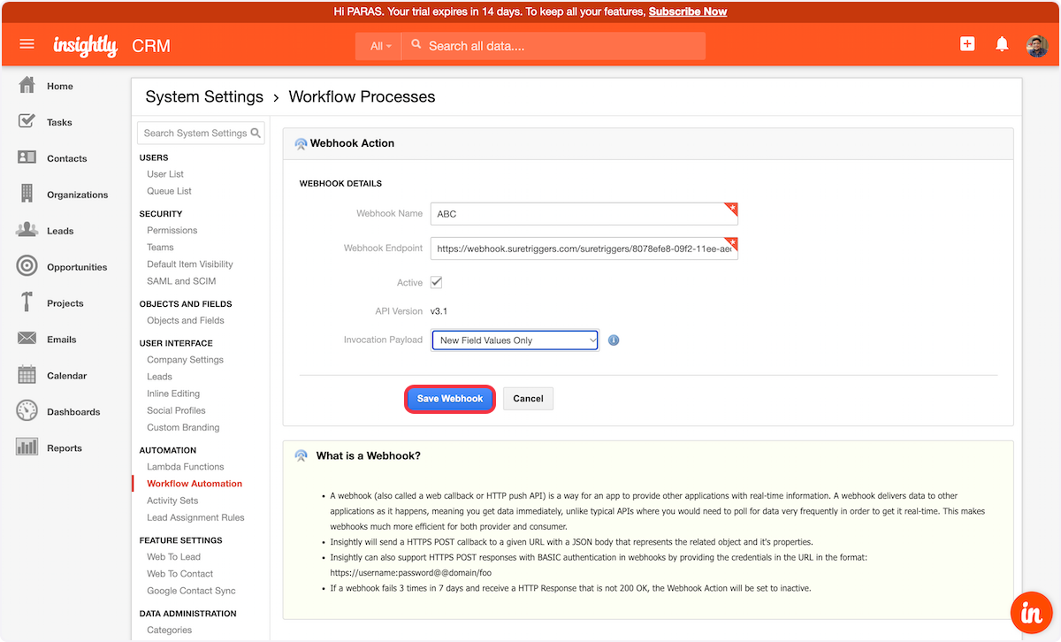The width and height of the screenshot is (1061, 642).
Task: Open Lead Assignment Rules
Action: tap(195, 517)
